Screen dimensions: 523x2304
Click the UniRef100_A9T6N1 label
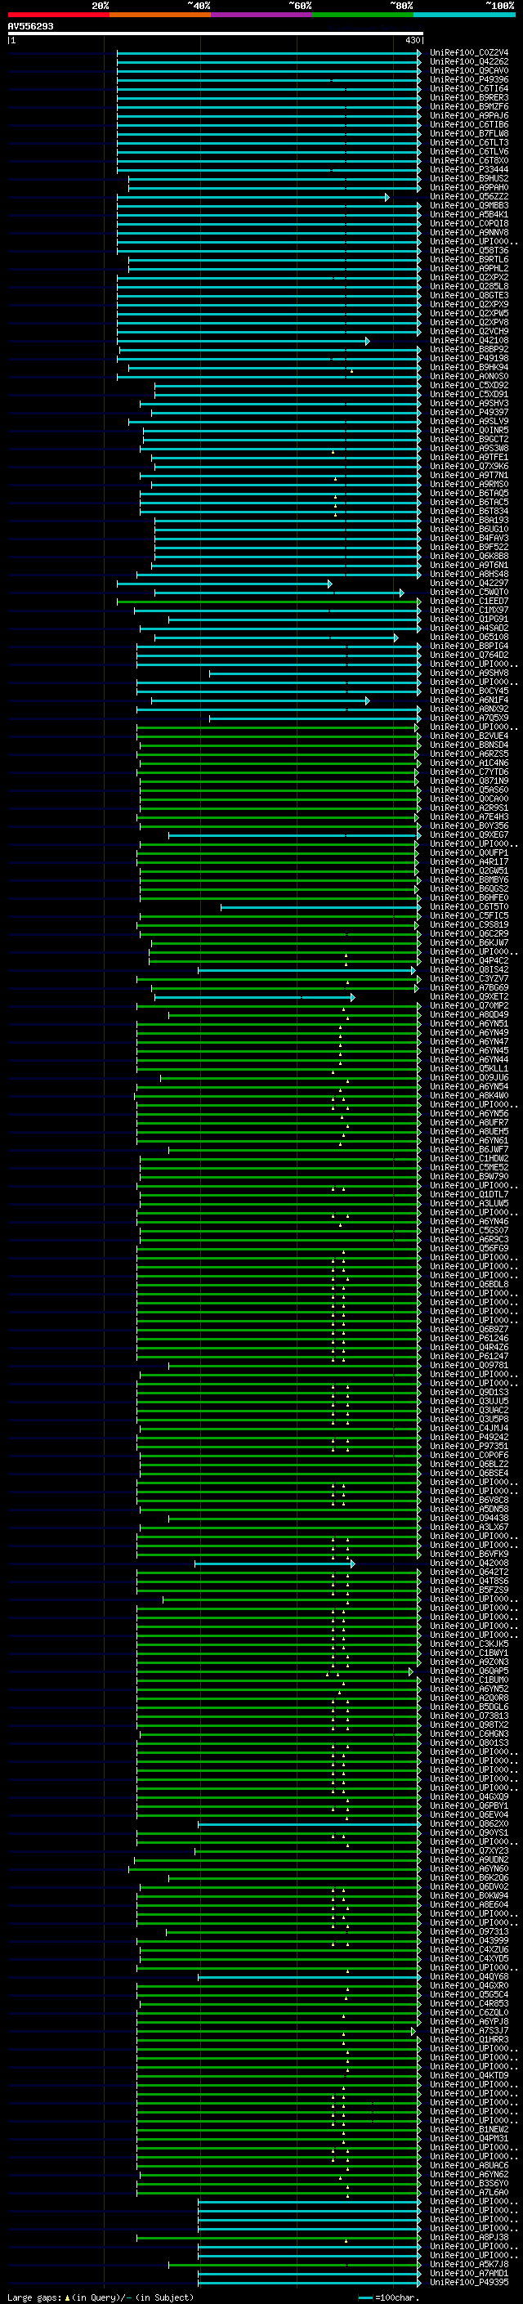pos(468,566)
